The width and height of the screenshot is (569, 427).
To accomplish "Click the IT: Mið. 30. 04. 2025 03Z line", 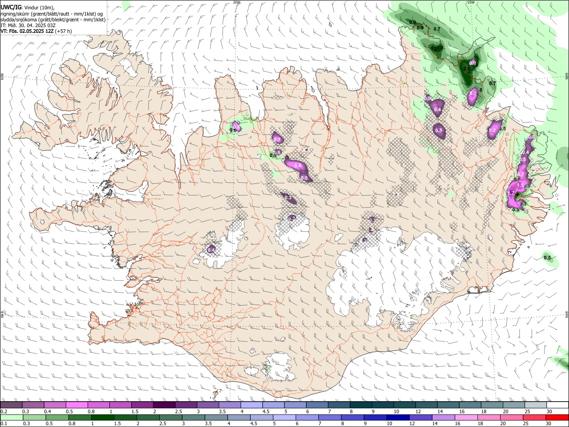I will point(28,25).
